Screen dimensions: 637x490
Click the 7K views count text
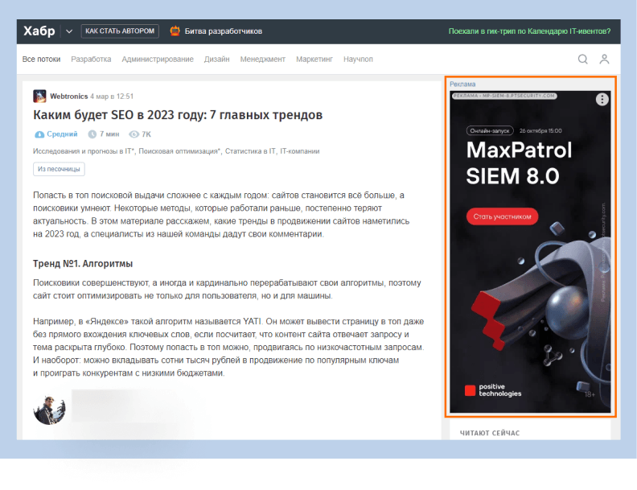tap(146, 134)
